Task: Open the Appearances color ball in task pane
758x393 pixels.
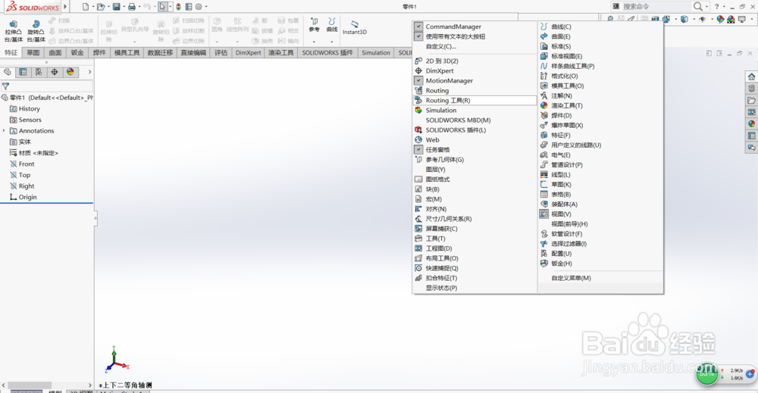Action: [751, 124]
